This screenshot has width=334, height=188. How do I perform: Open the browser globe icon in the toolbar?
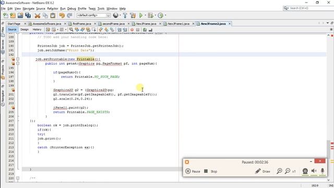[116, 15]
